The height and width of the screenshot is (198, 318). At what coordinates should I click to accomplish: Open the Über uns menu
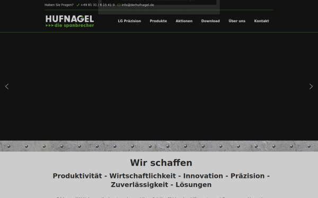tap(237, 21)
